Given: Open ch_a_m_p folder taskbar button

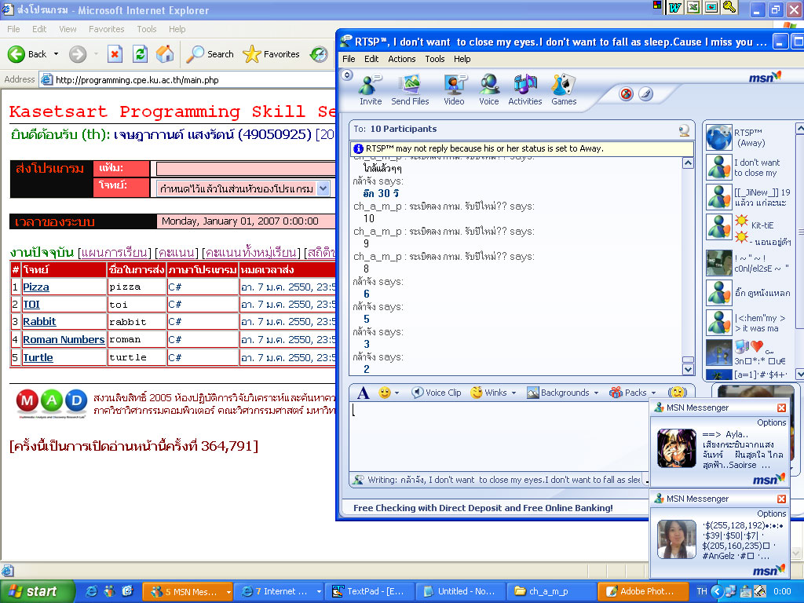Looking at the screenshot, I should 551,592.
